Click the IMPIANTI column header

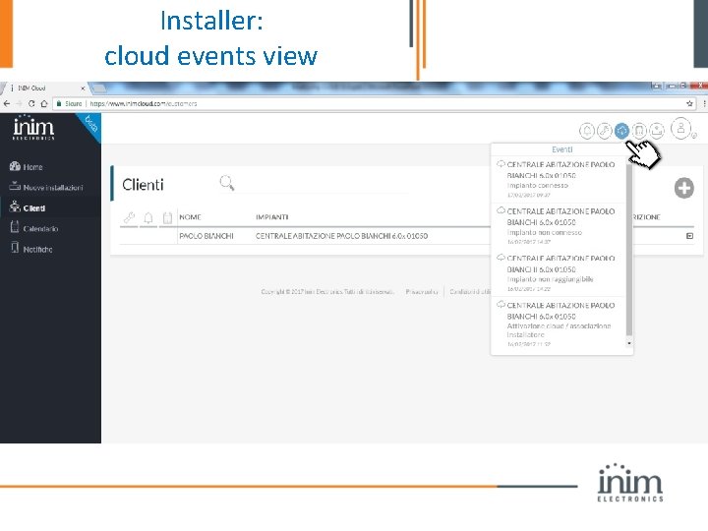click(x=271, y=217)
